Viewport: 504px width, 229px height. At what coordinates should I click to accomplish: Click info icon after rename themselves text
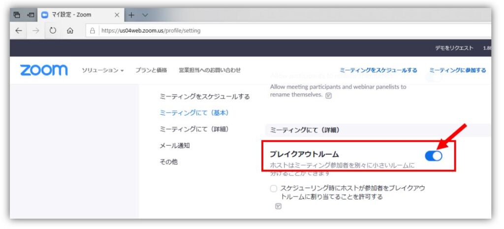tap(328, 96)
